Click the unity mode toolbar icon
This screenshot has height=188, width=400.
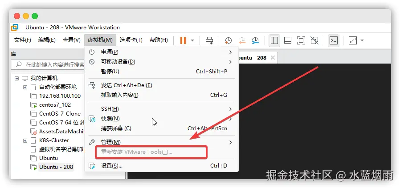coord(314,40)
